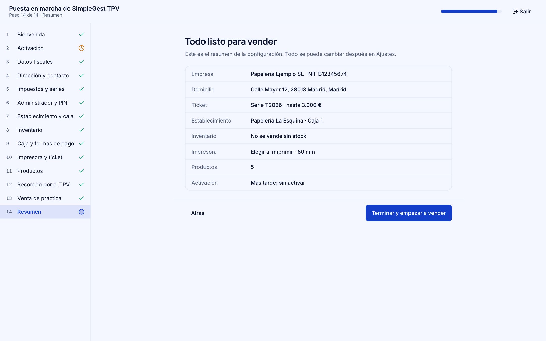Select Establecimiento y caja step
The width and height of the screenshot is (546, 341).
pos(45,116)
